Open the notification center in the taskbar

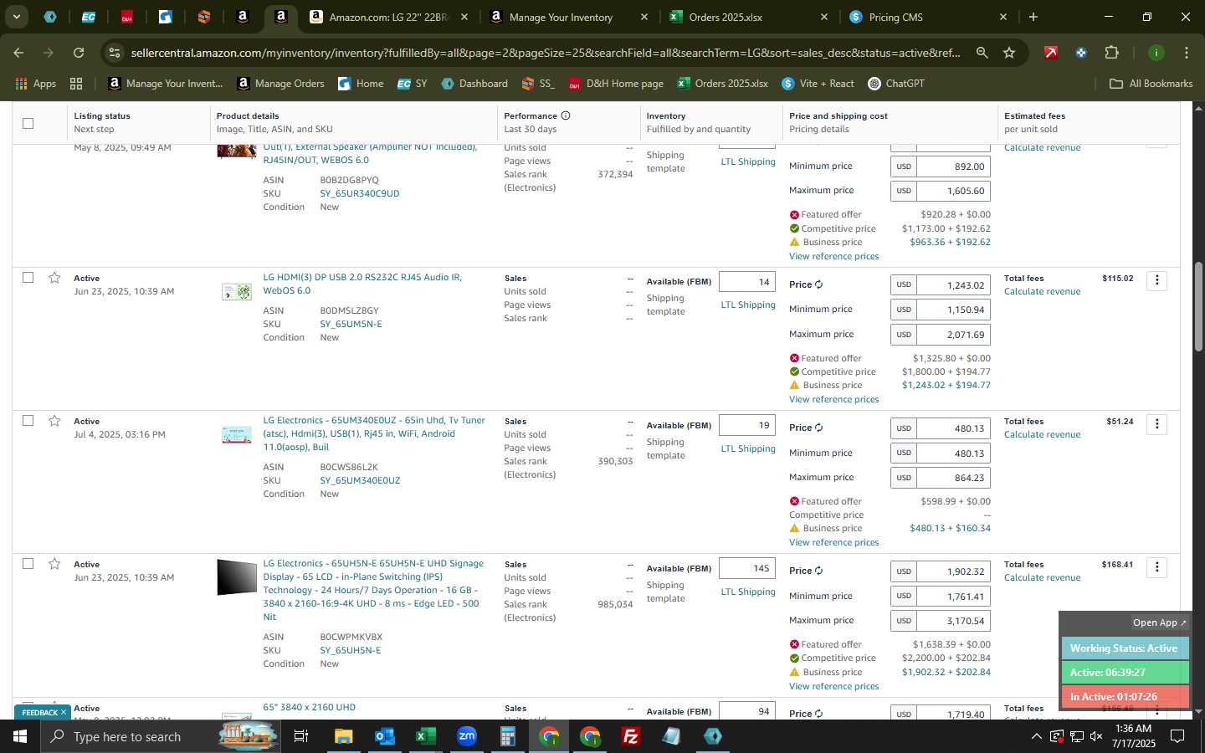tap(1177, 736)
